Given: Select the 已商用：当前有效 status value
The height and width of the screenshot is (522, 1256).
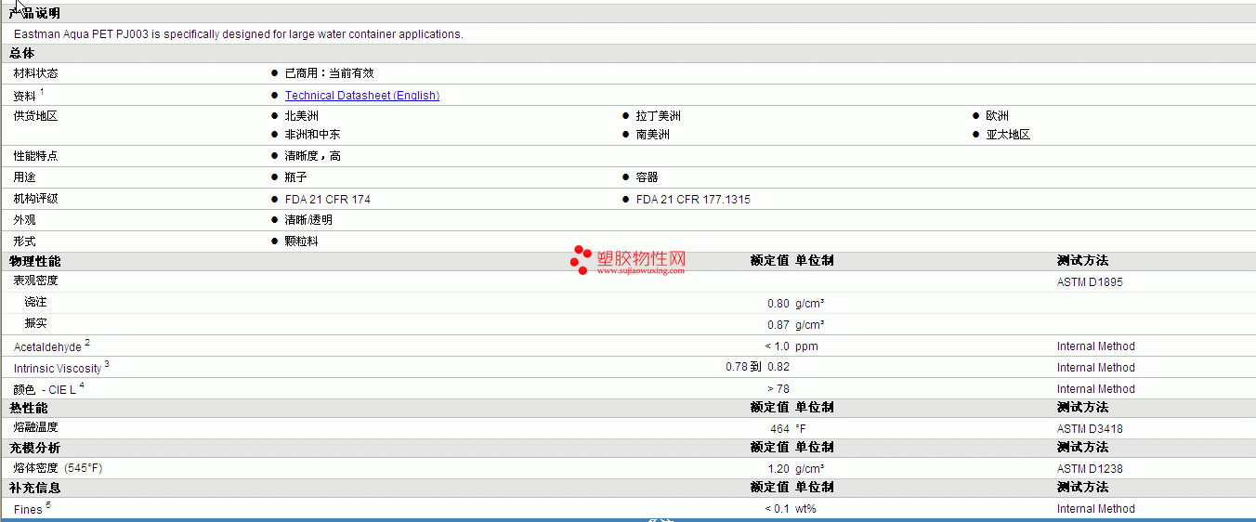Looking at the screenshot, I should (x=329, y=73).
